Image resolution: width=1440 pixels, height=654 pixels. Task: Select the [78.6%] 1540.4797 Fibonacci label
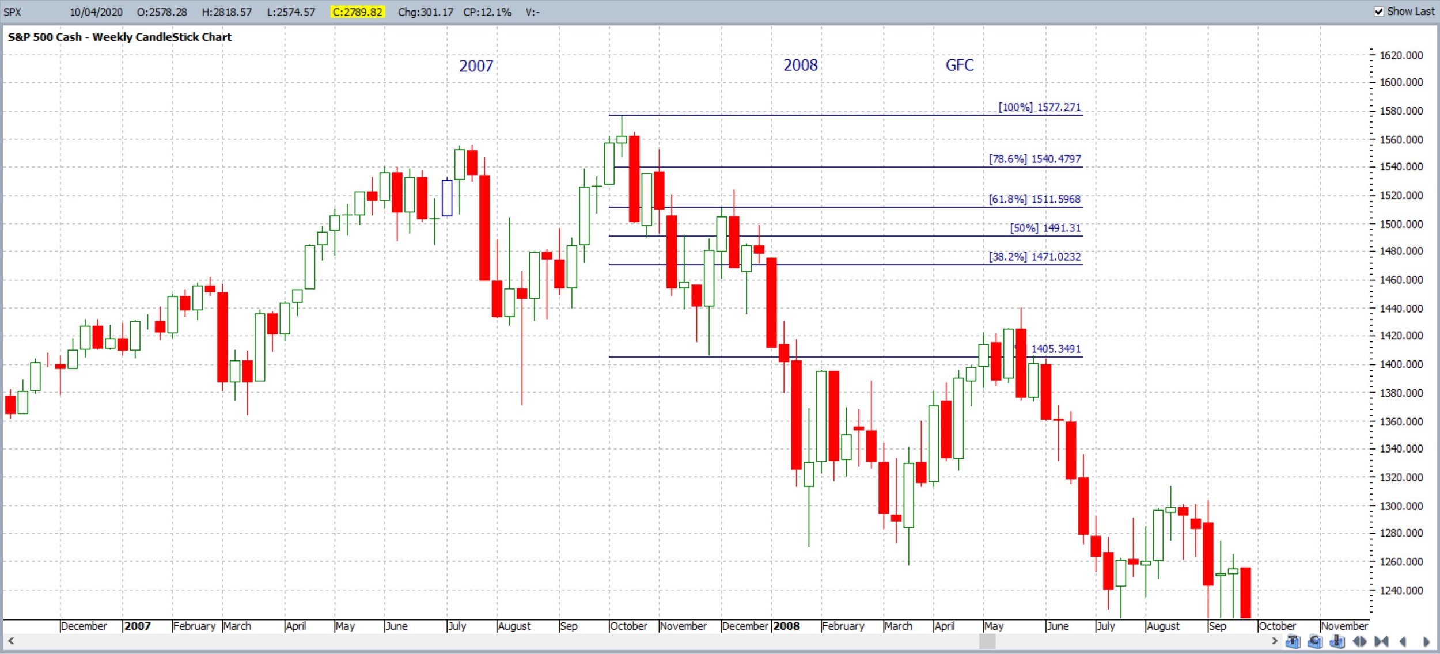1035,159
